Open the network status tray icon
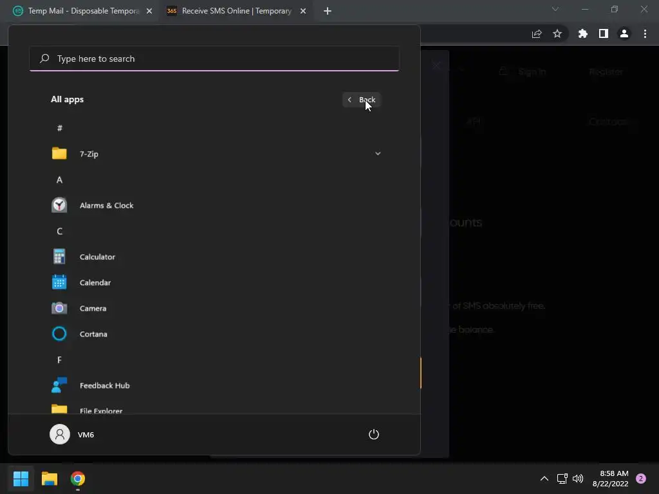The width and height of the screenshot is (659, 494). click(x=562, y=479)
